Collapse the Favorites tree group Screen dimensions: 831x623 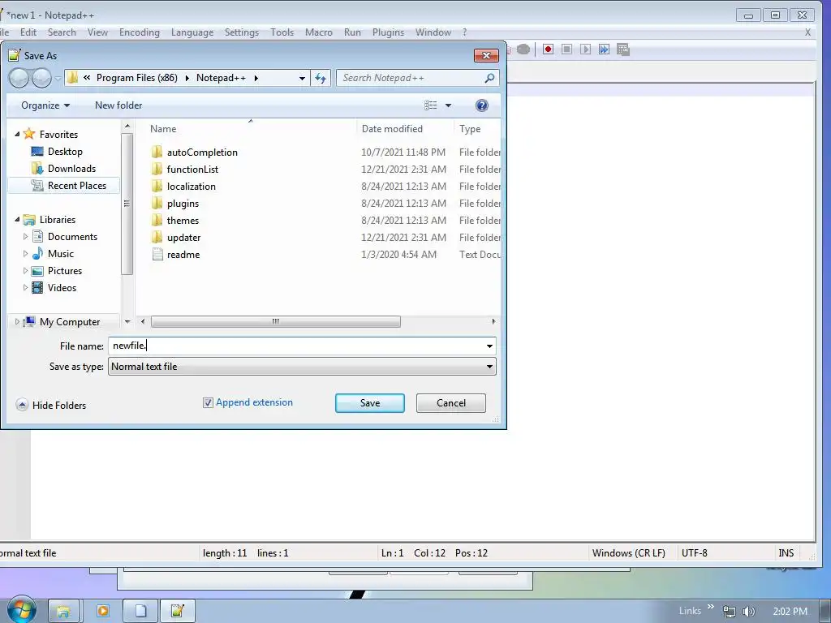click(17, 134)
